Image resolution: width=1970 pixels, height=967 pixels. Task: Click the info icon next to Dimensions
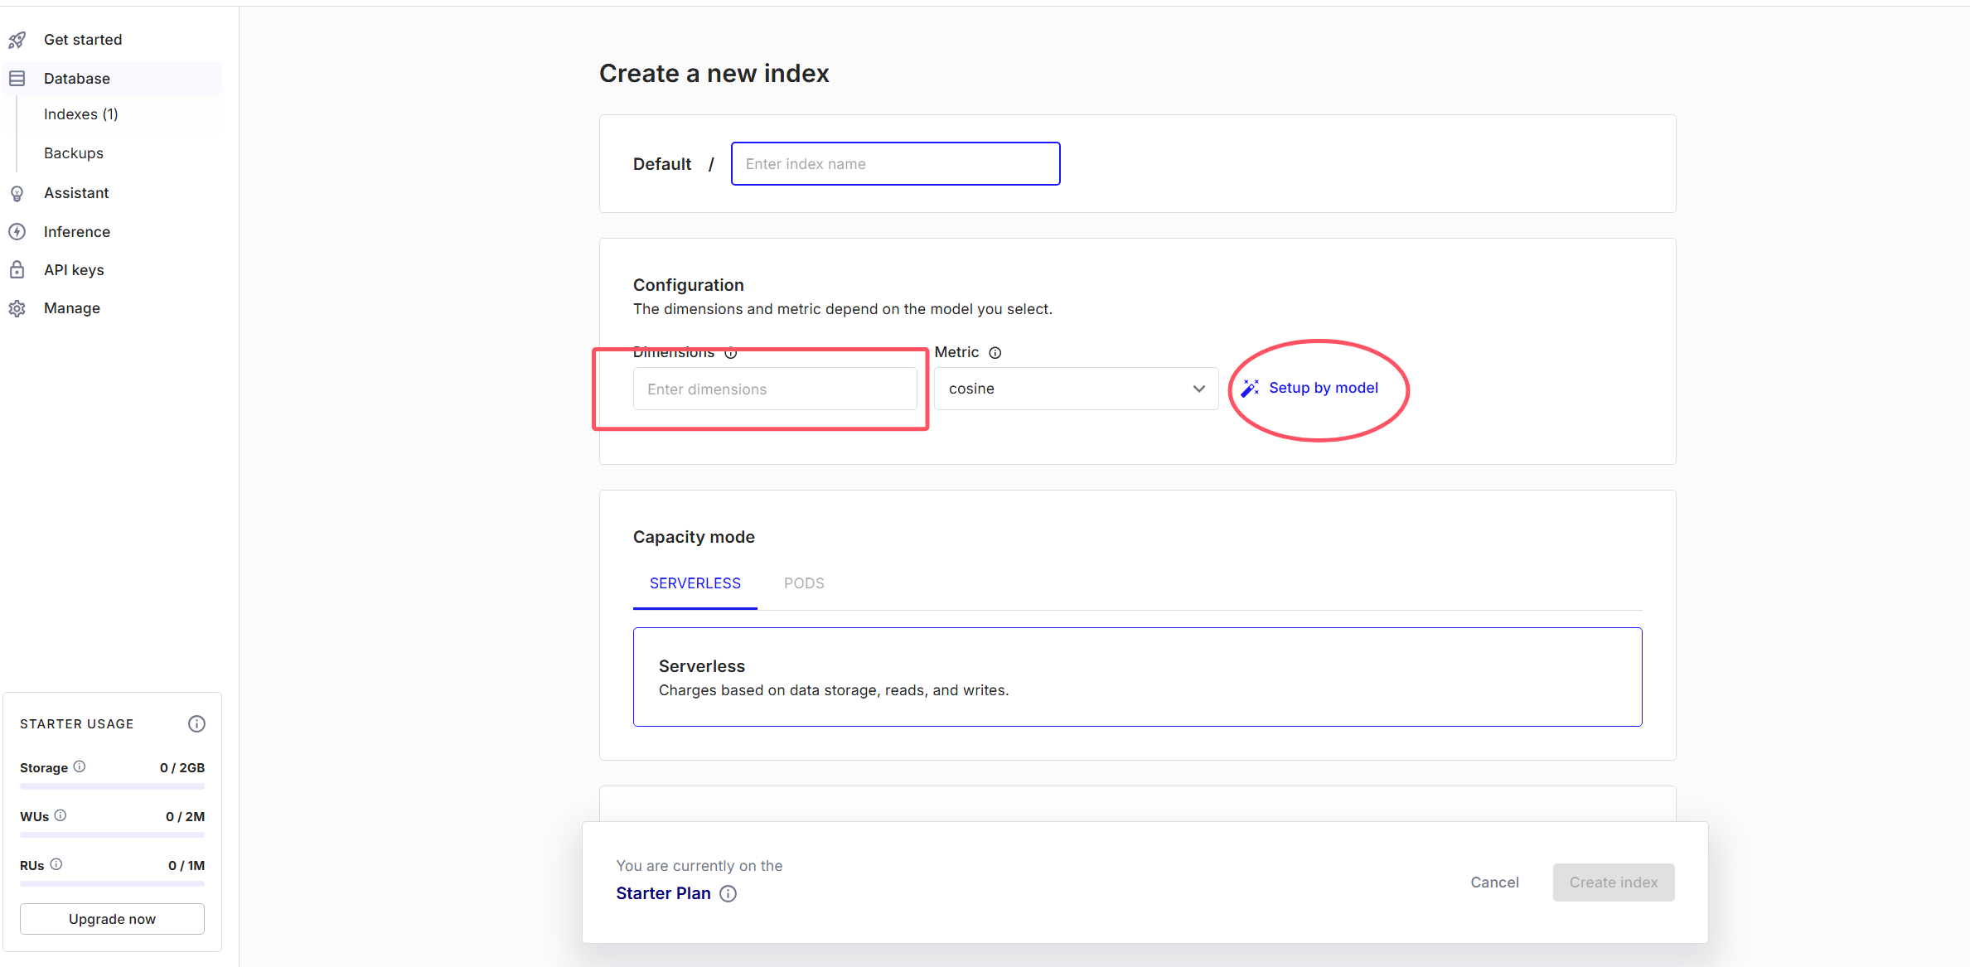pos(731,353)
